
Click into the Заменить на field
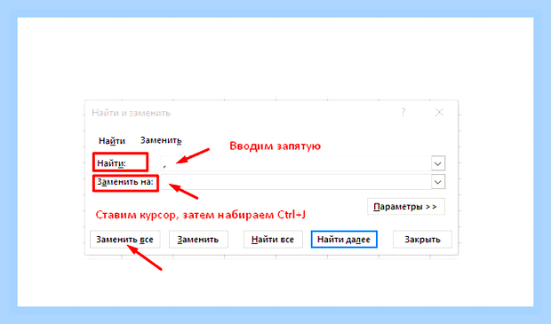click(296, 182)
